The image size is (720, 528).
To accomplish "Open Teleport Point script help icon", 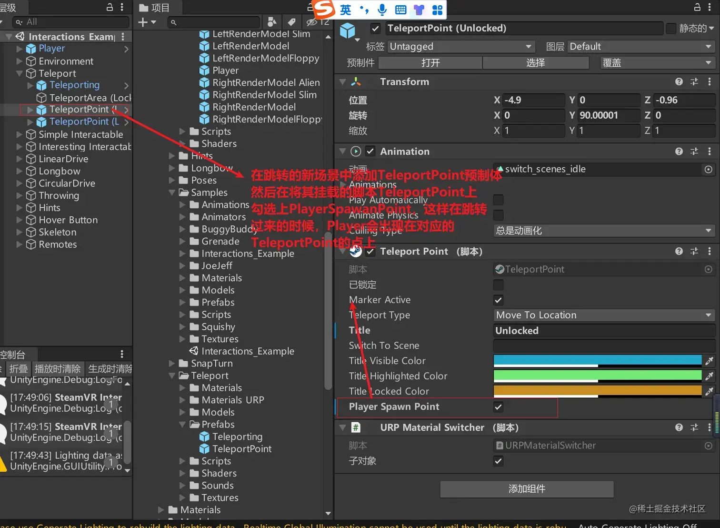I will (x=679, y=251).
